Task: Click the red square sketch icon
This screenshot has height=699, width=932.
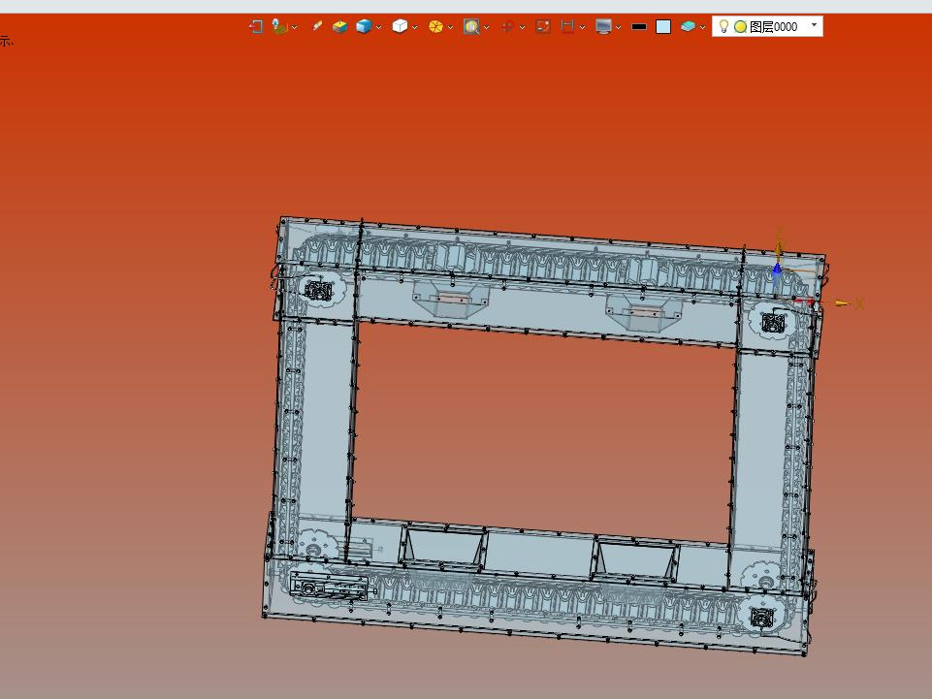Action: pyautogui.click(x=543, y=27)
